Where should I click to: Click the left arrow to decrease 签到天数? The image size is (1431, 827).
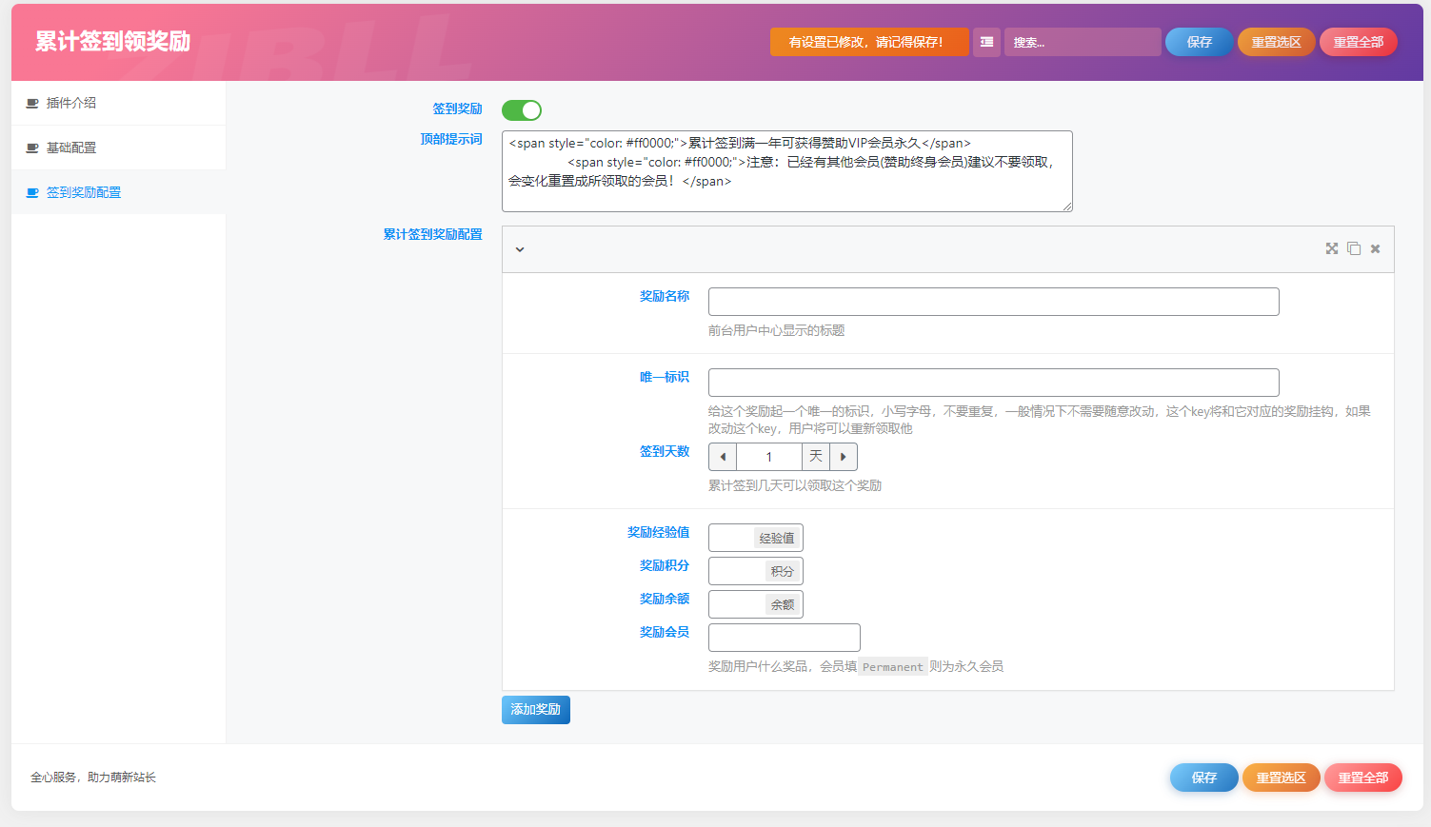tap(722, 457)
